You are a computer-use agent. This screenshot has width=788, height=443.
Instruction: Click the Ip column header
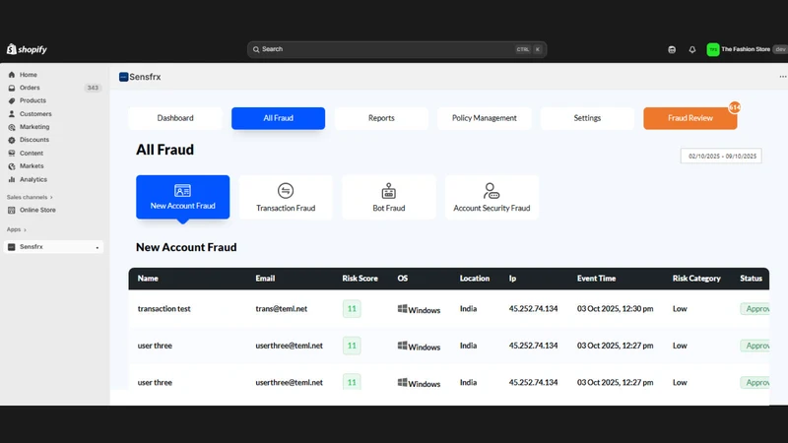(512, 279)
